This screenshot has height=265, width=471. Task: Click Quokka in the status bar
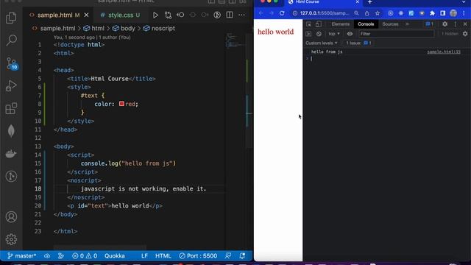point(115,255)
